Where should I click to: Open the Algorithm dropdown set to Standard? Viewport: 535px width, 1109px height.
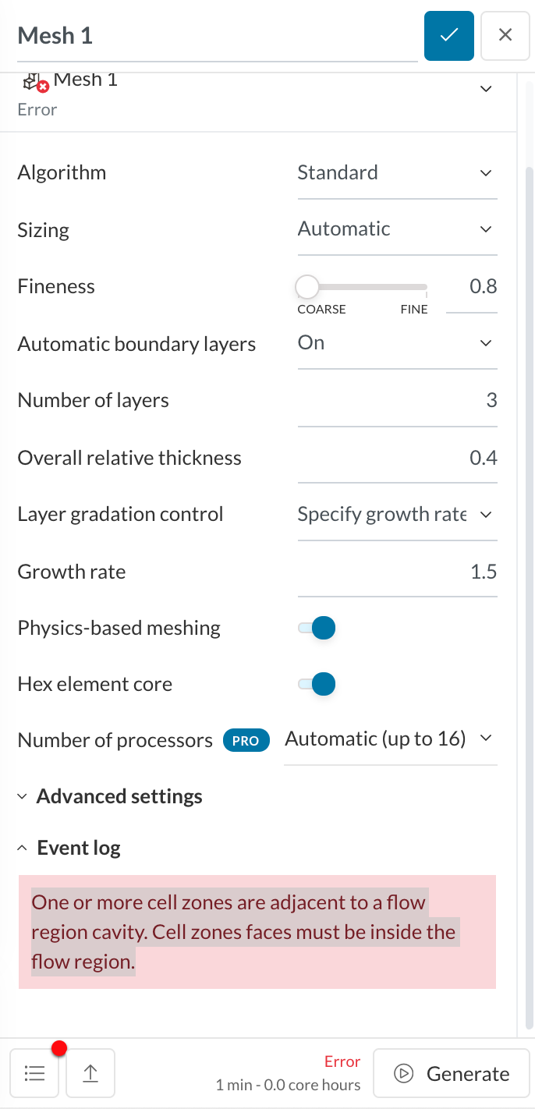[396, 173]
